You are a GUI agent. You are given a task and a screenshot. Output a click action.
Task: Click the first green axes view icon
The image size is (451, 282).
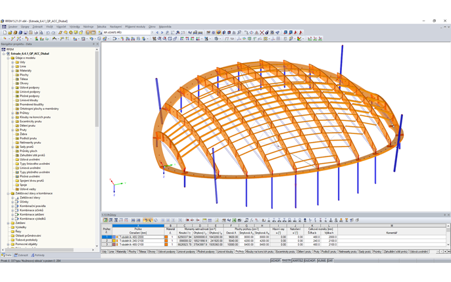310,39
